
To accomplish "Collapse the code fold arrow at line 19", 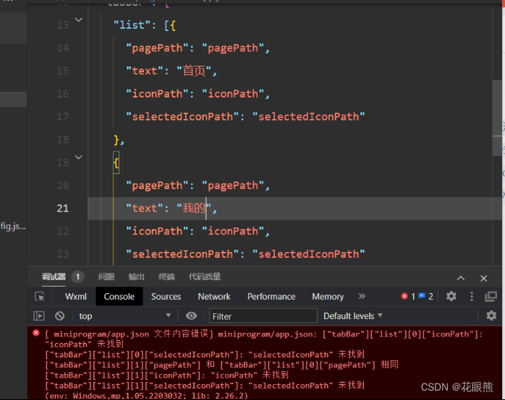I will [x=79, y=157].
